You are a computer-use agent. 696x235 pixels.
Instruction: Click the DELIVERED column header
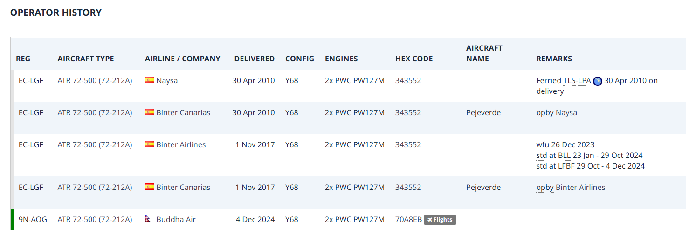click(x=255, y=59)
